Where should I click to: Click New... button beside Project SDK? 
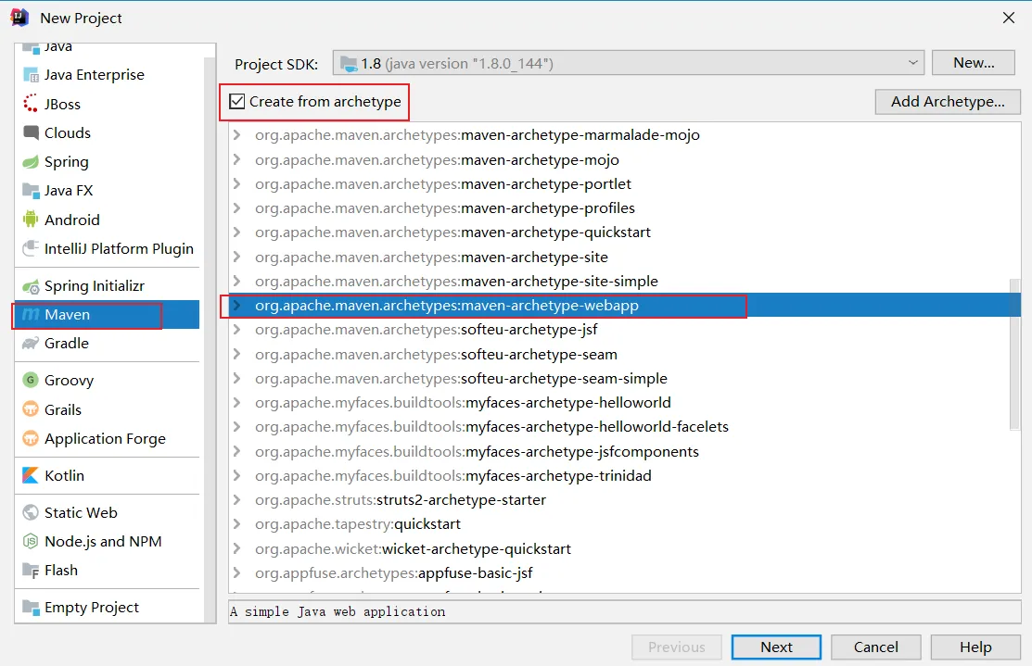point(974,63)
